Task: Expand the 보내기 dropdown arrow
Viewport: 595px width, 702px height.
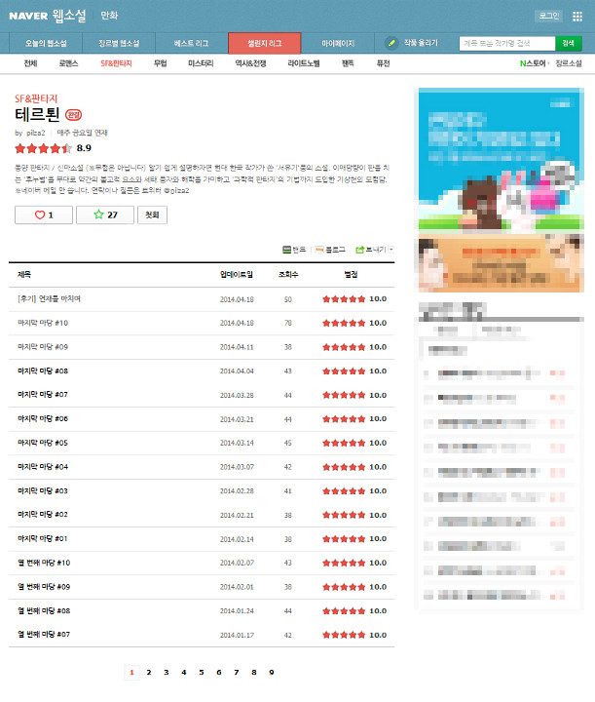Action: pos(391,250)
